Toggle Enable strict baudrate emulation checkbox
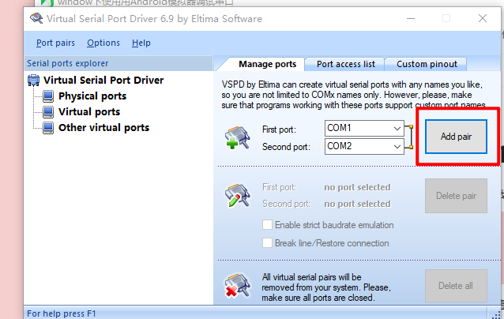Viewport: 504px width, 319px height. pos(267,224)
